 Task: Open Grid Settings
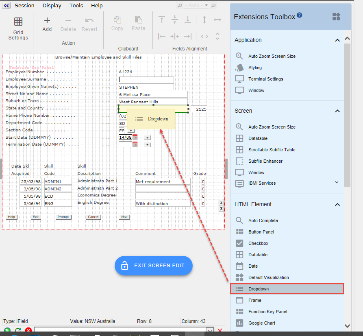(18, 29)
